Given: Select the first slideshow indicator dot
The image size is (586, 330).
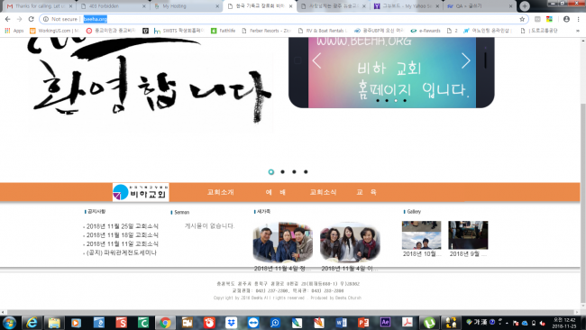Looking at the screenshot, I should point(271,172).
